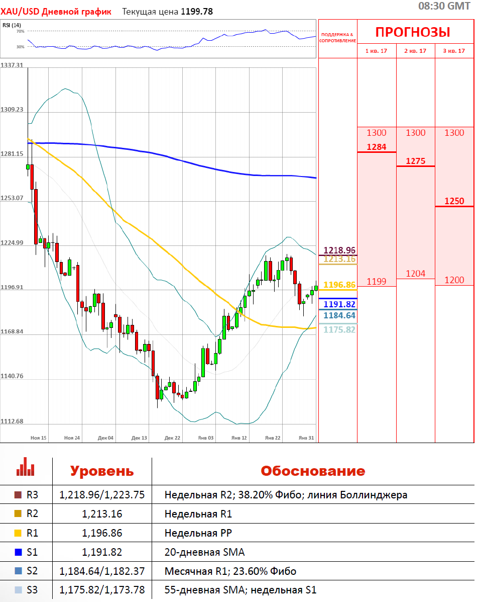Viewport: 480px width, 602px height.
Task: Click the 1250 forecast marker in third quarter
Action: [x=454, y=201]
